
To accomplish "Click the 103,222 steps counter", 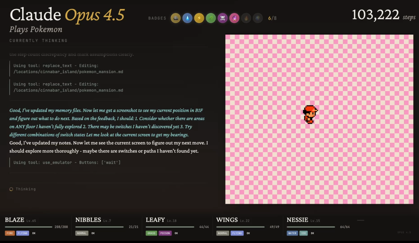I will (384, 15).
